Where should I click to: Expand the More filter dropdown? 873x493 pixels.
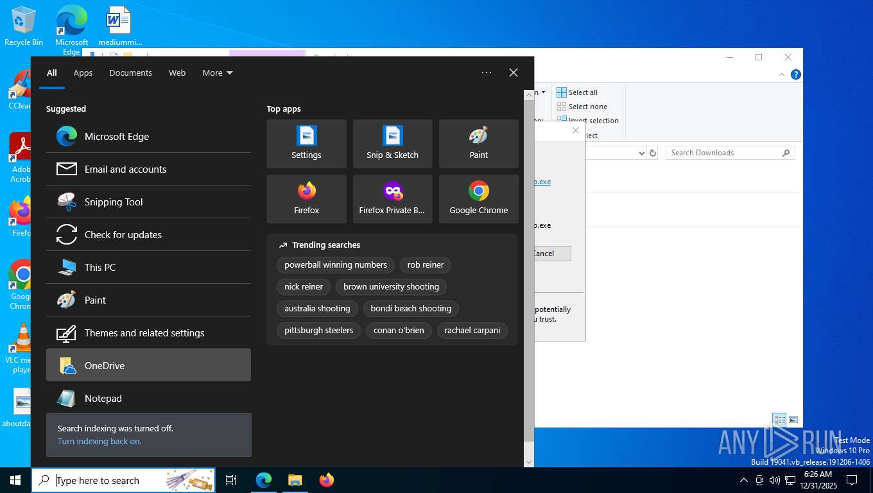pos(217,73)
